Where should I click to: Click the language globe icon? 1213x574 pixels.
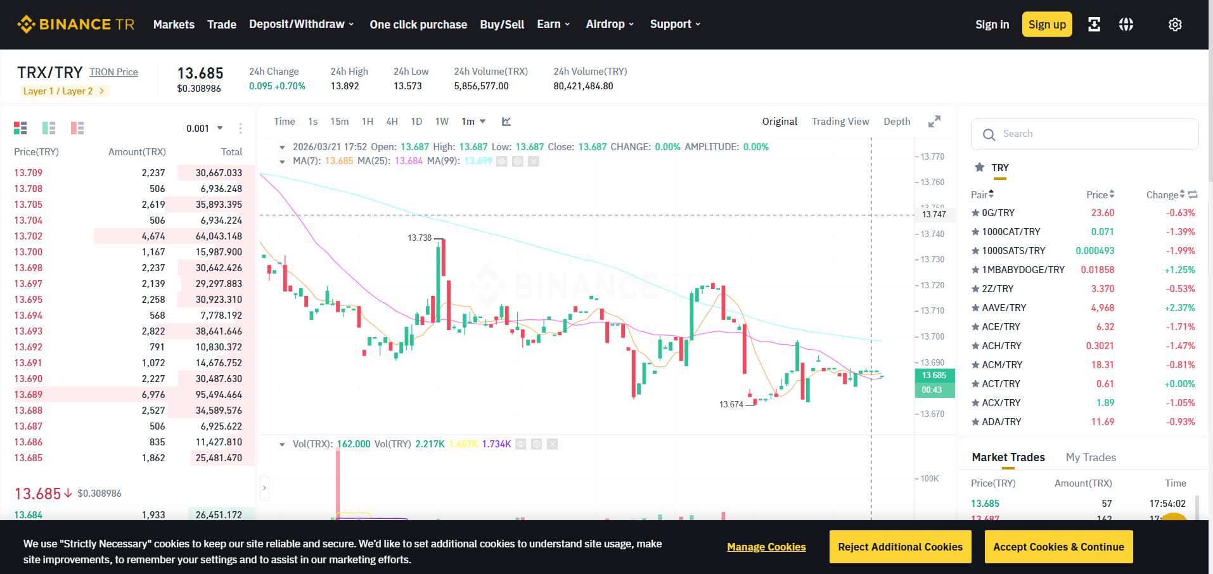1126,24
